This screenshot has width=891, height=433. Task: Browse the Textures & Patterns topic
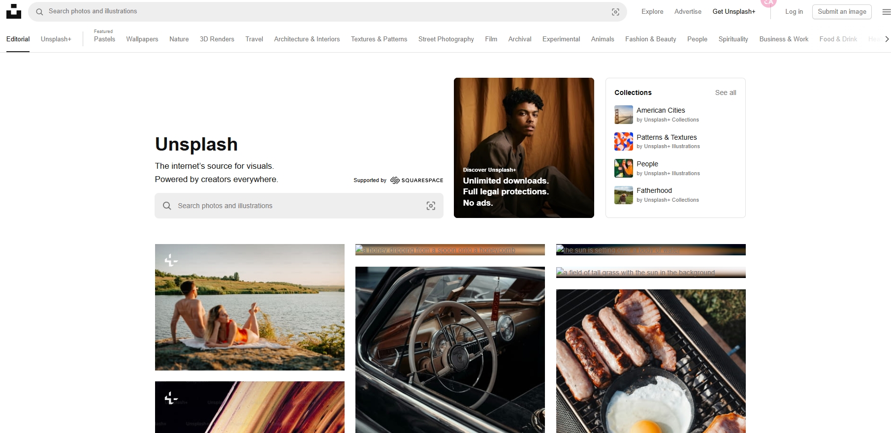(379, 39)
